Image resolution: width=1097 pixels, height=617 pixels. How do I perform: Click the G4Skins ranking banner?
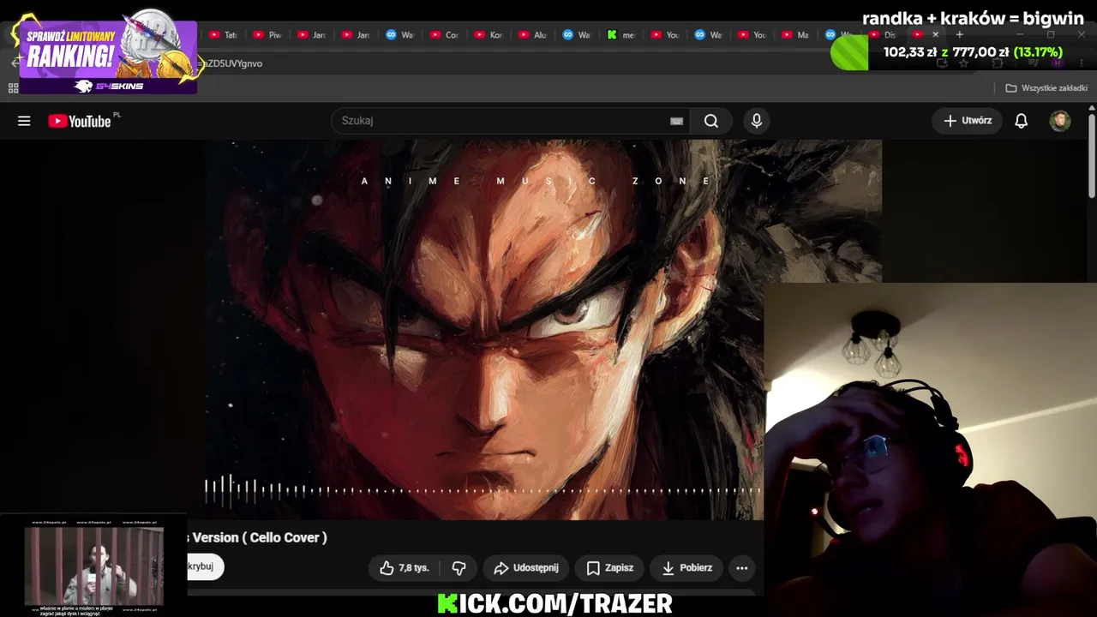pyautogui.click(x=107, y=56)
